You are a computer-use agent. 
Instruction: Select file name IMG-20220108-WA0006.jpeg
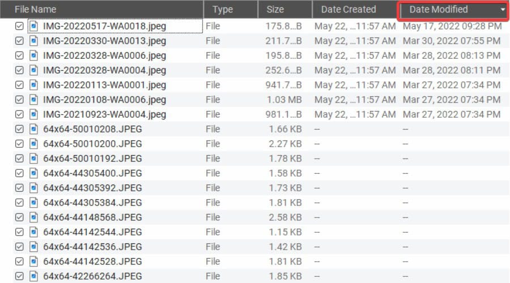104,100
